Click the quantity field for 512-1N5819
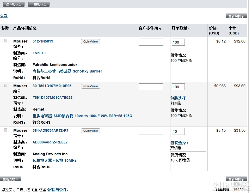Viewport: 252px width, 193px height. pyautogui.click(x=178, y=42)
